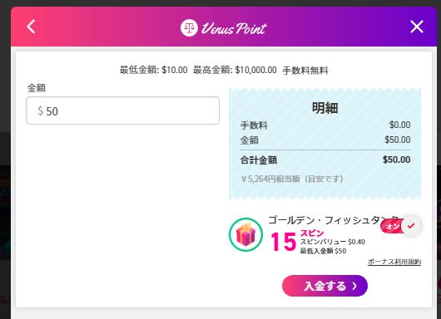The height and width of the screenshot is (319, 441).
Task: Click the pink 15 スピン spin count
Action: (297, 240)
